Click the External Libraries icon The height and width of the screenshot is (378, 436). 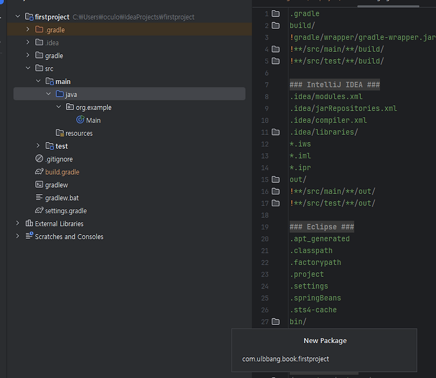(x=29, y=224)
